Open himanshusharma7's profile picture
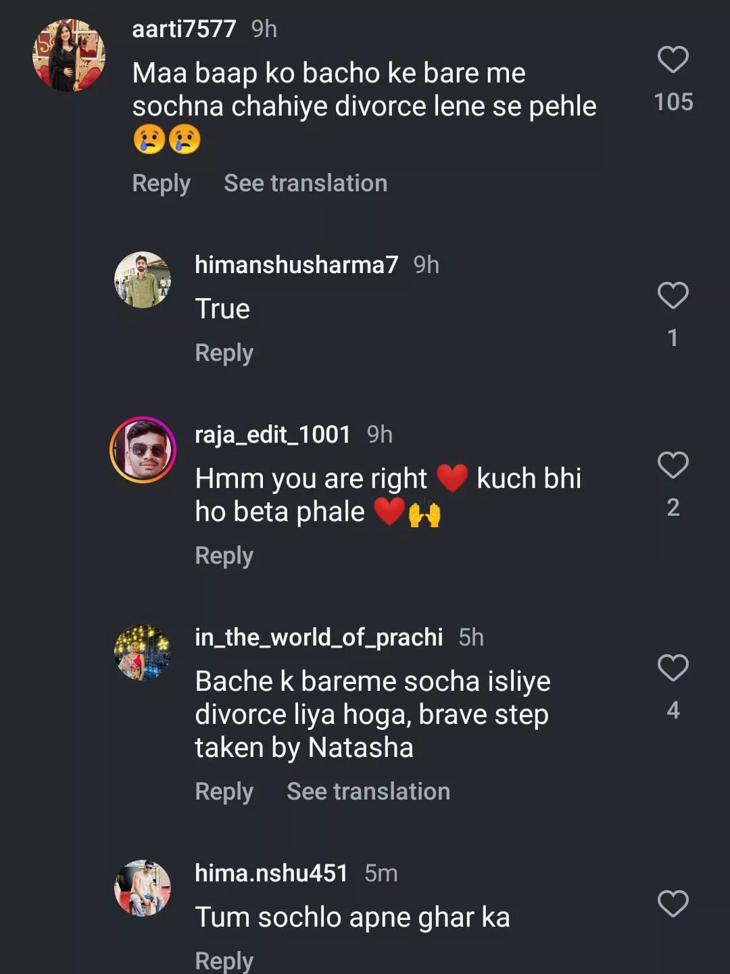The image size is (730, 974). tap(143, 280)
